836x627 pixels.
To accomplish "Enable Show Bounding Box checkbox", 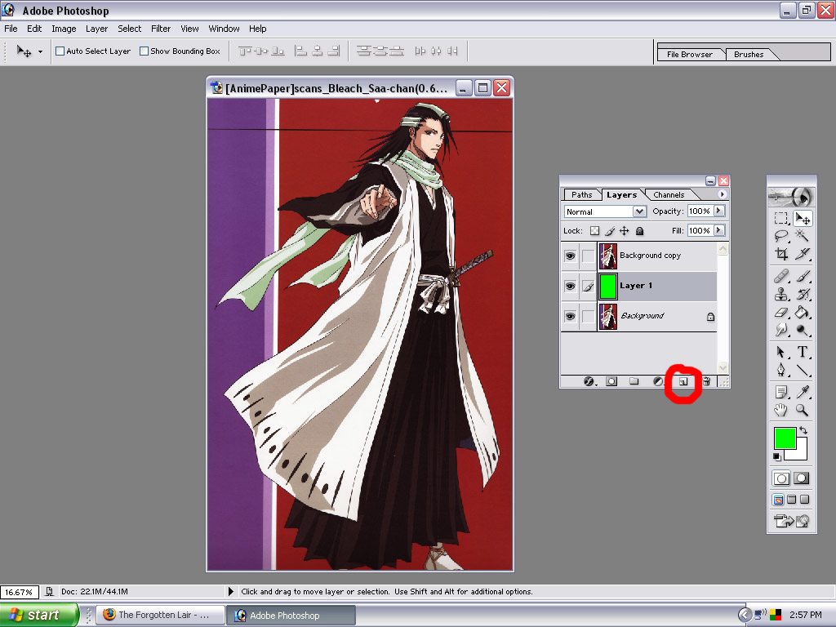I will [x=144, y=51].
